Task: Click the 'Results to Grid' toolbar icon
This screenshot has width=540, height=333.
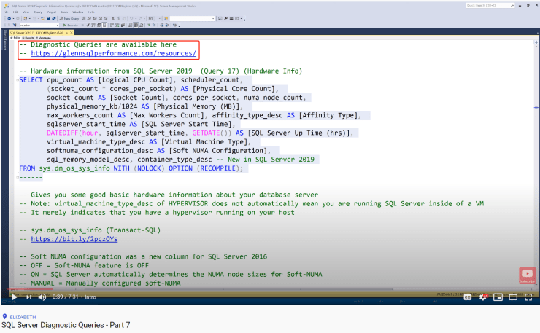Action: (136, 25)
